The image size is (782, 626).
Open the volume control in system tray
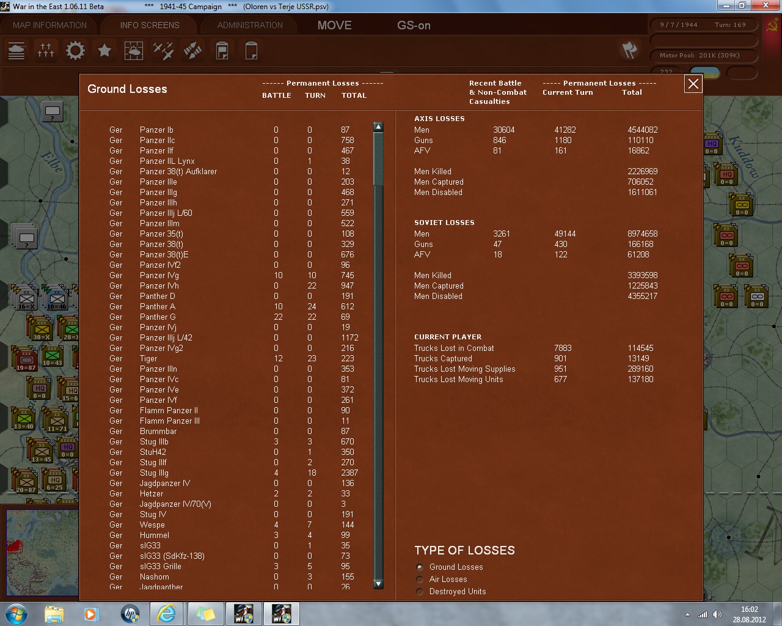718,614
